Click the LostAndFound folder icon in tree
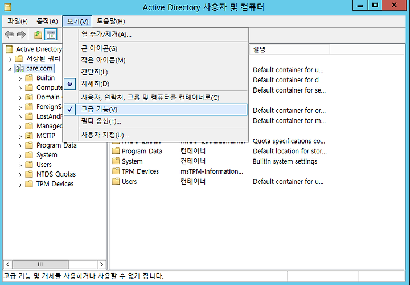 [x=29, y=116]
